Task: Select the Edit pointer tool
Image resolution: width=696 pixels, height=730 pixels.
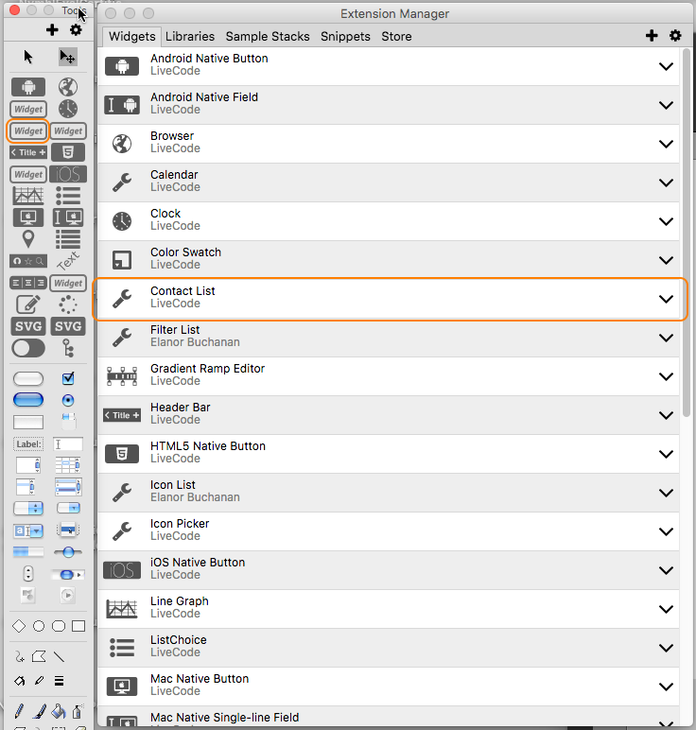Action: (67, 57)
